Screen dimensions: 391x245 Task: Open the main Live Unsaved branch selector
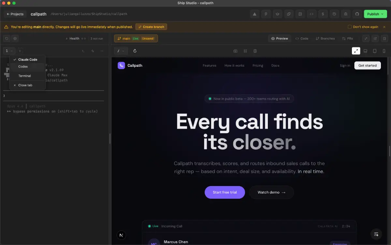pyautogui.click(x=136, y=38)
